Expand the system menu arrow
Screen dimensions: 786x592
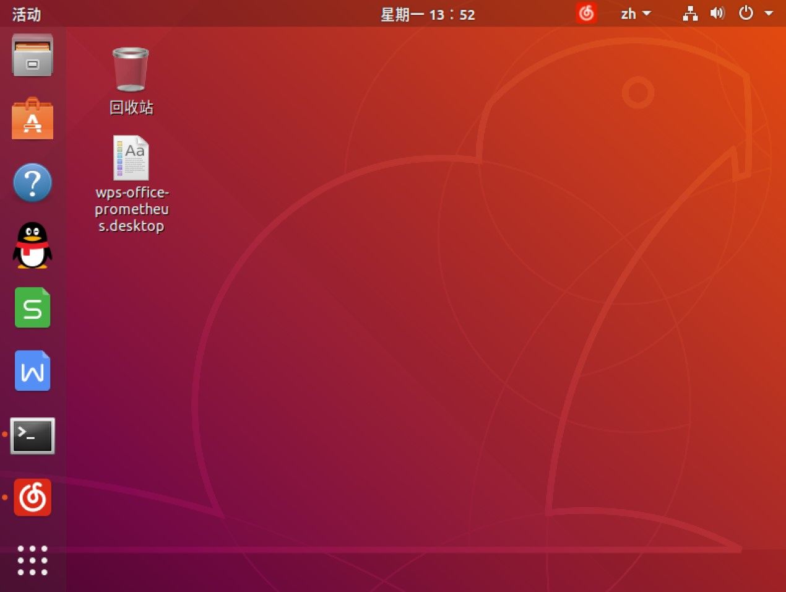(x=769, y=13)
